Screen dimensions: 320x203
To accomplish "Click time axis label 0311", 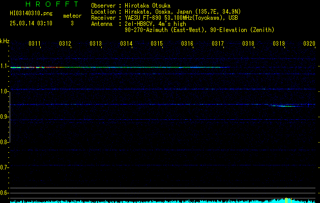I will [x=35, y=44].
